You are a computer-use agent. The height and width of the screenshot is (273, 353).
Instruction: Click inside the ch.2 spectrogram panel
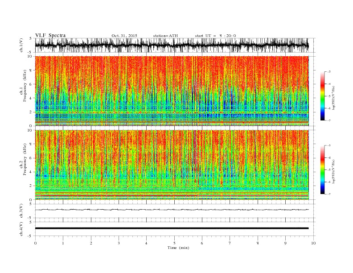click(x=172, y=165)
